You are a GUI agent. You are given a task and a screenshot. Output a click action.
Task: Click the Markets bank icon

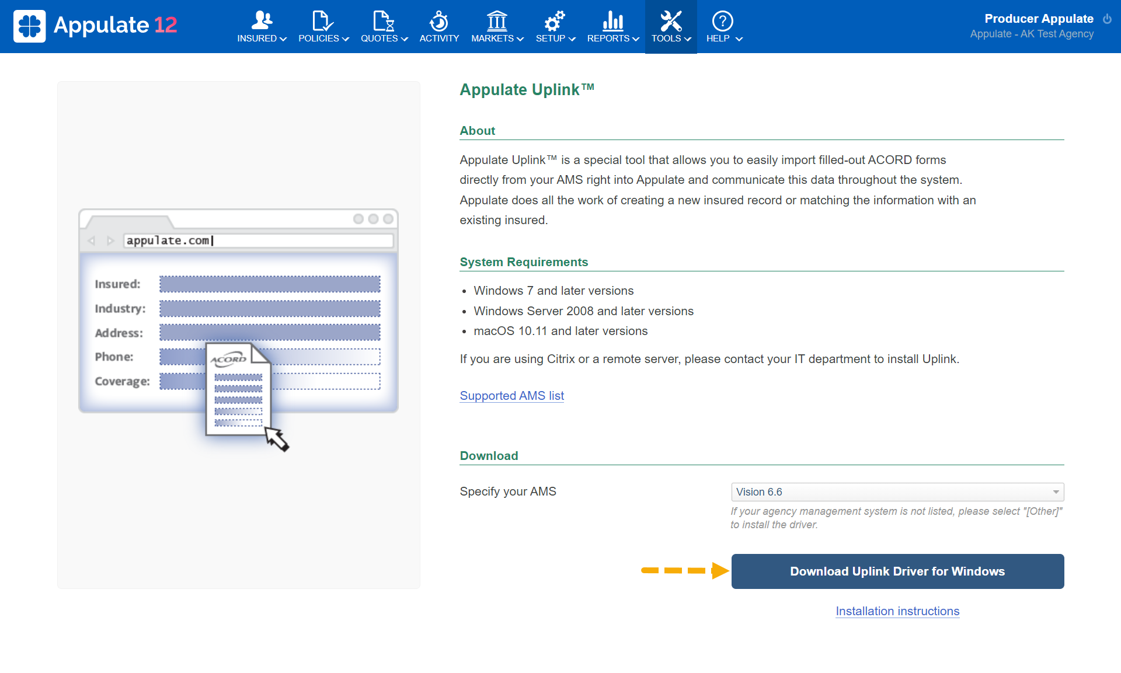[x=497, y=20]
